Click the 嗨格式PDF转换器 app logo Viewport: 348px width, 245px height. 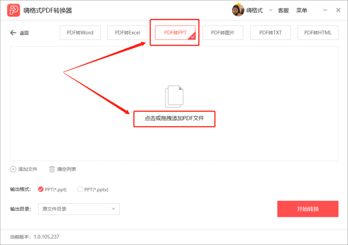pos(14,10)
